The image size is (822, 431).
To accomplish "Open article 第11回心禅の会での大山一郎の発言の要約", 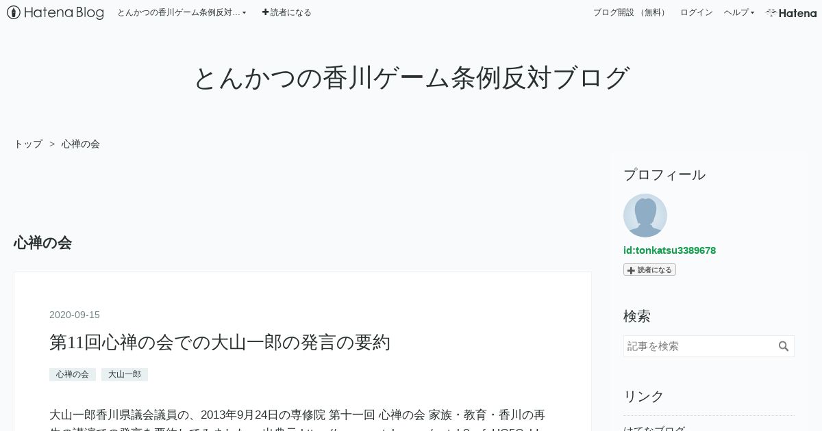I will 220,342.
